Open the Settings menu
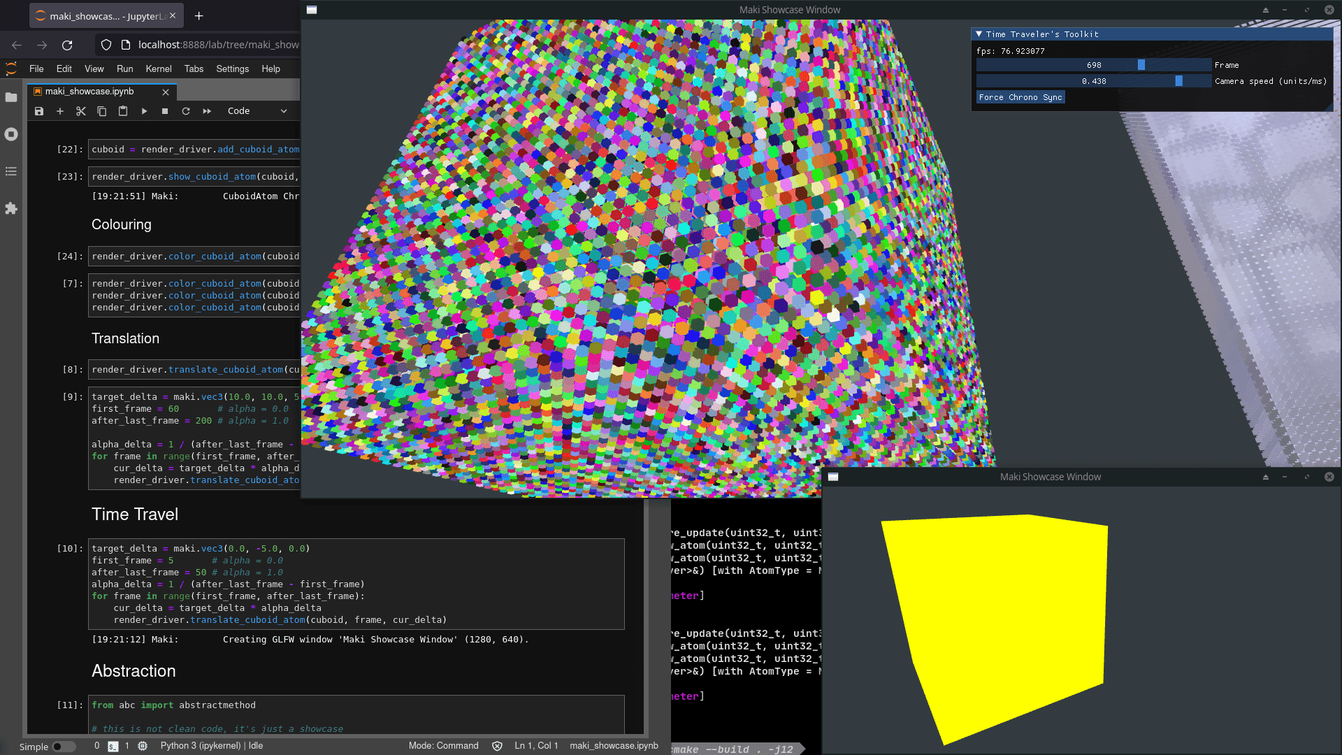This screenshot has height=755, width=1342. click(x=233, y=69)
